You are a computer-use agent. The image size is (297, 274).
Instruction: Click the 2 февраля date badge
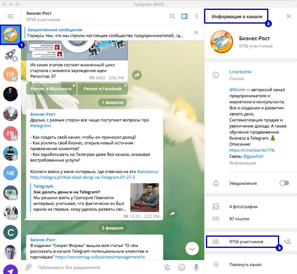(x=112, y=228)
